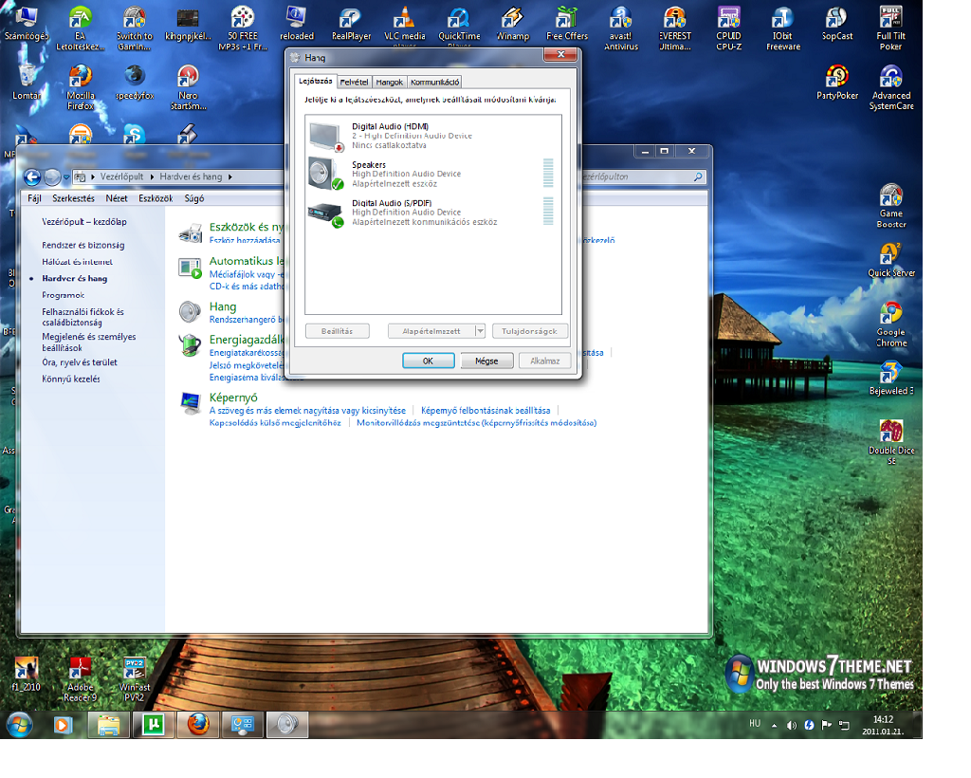Open the avast! Antivirus desktop icon

(620, 28)
